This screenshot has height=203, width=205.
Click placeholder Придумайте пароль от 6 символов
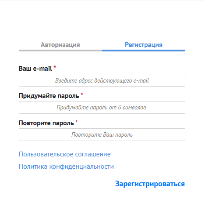coord(101,108)
